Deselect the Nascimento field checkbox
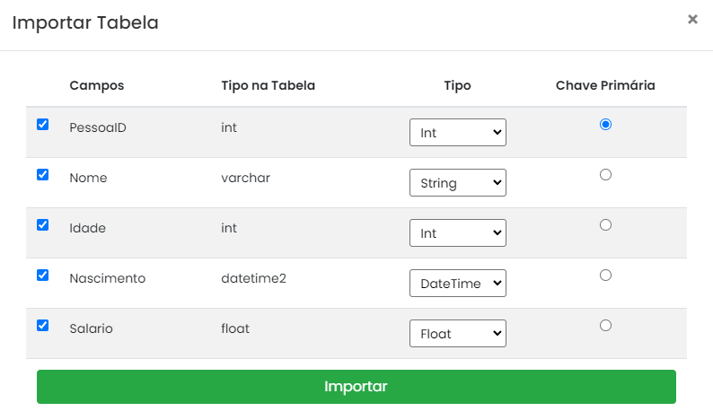Viewport: 713px width, 420px height. click(42, 276)
